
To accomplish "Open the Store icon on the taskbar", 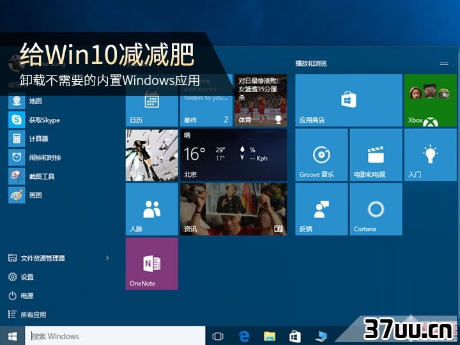I will [295, 336].
